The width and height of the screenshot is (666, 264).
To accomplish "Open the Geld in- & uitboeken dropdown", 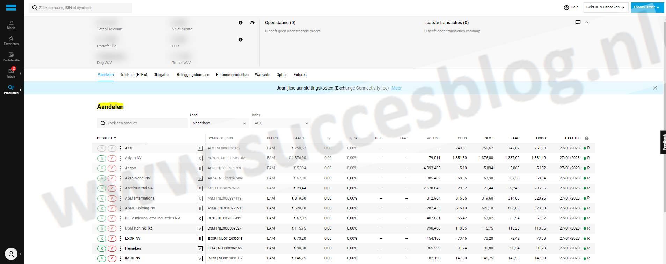I will (605, 7).
